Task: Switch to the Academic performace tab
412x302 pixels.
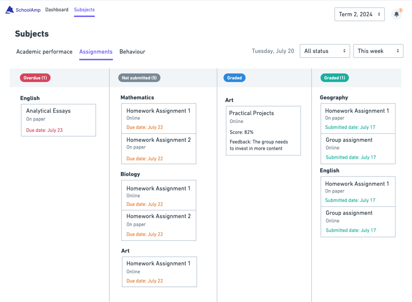Action: [x=44, y=52]
